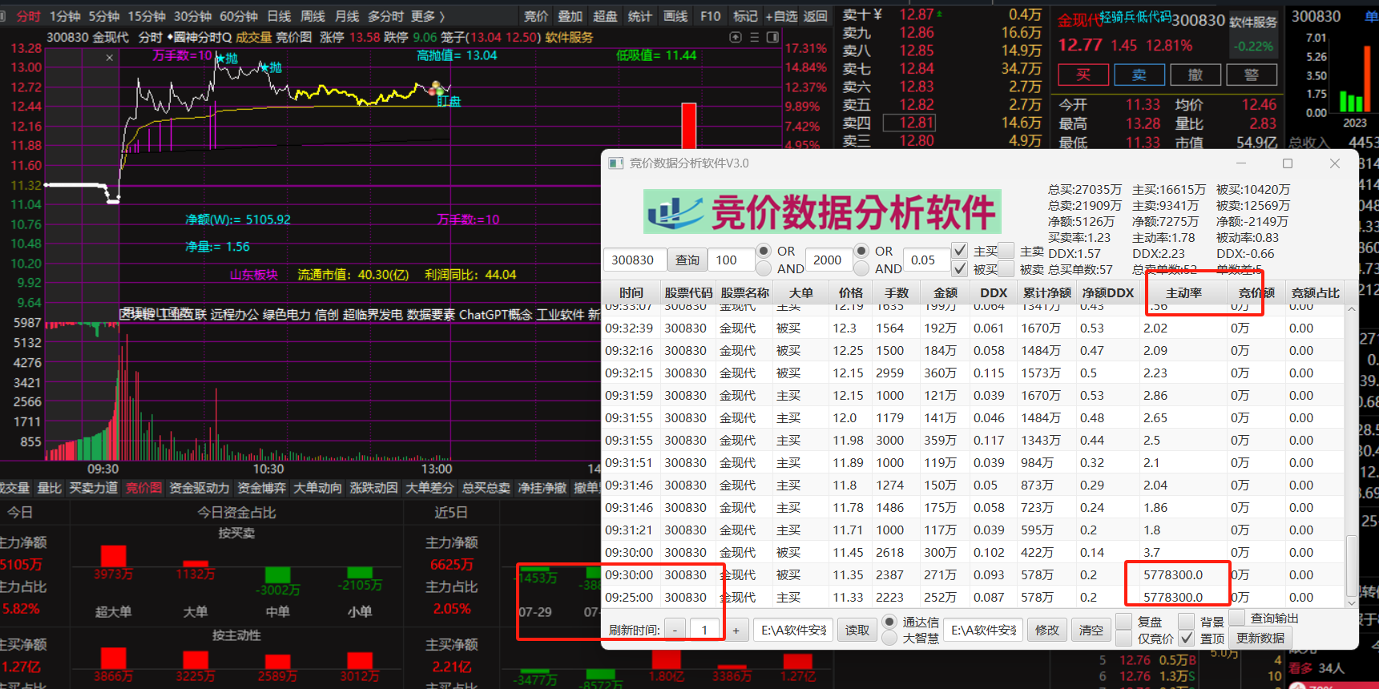Click the threshold input showing 2000
The image size is (1379, 689).
(x=828, y=260)
